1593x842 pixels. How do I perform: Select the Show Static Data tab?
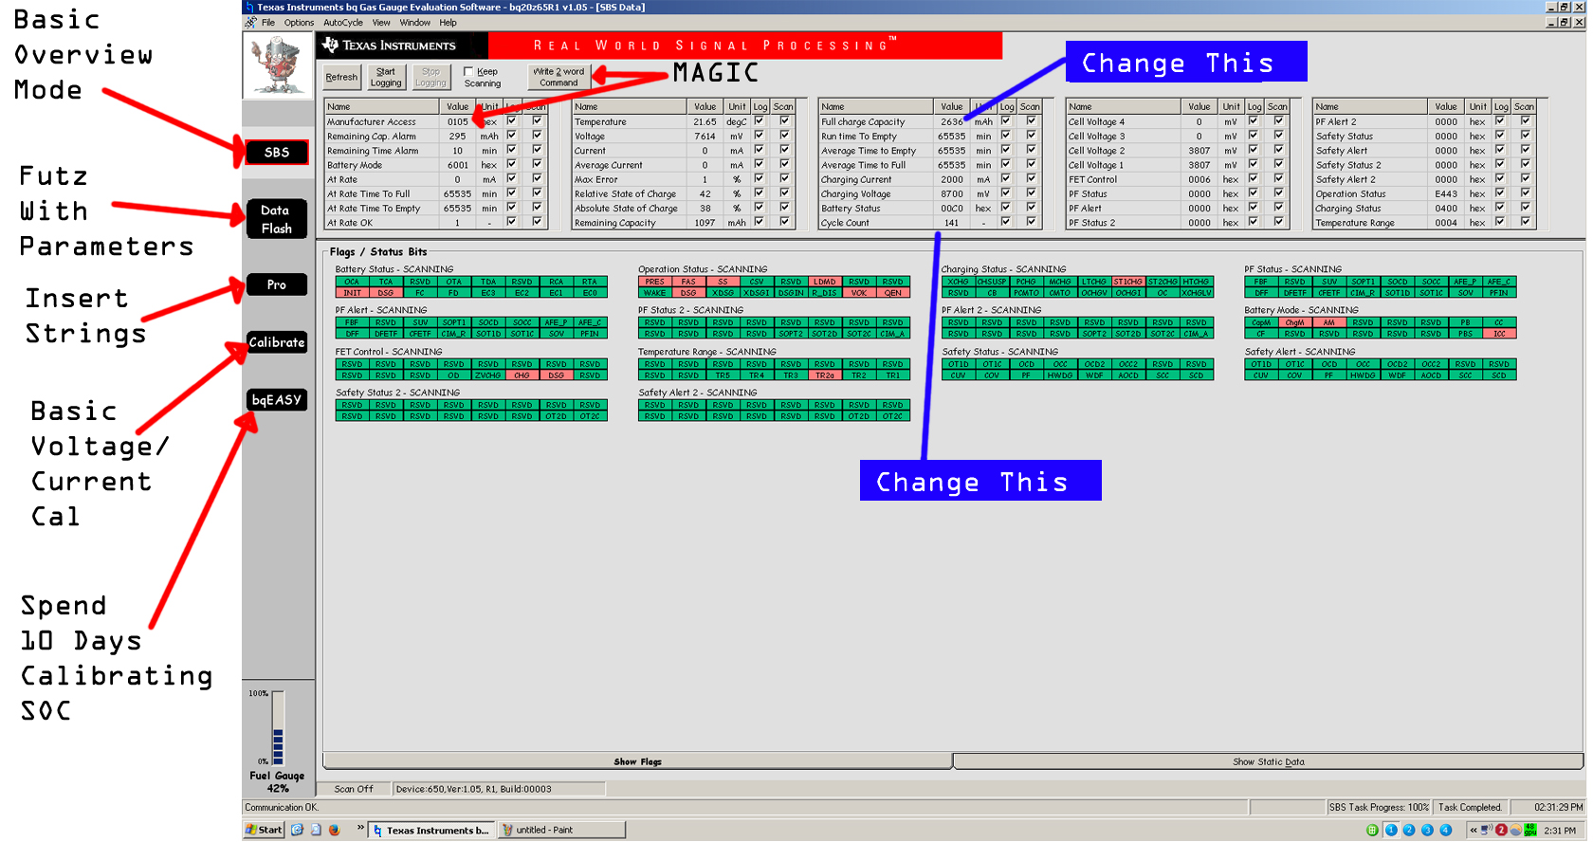tap(1268, 761)
